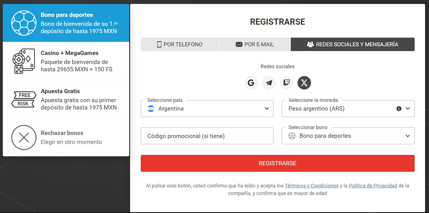Click the Casino + MegaGames cards icon
Screen dimensions: 429x213
point(24,61)
